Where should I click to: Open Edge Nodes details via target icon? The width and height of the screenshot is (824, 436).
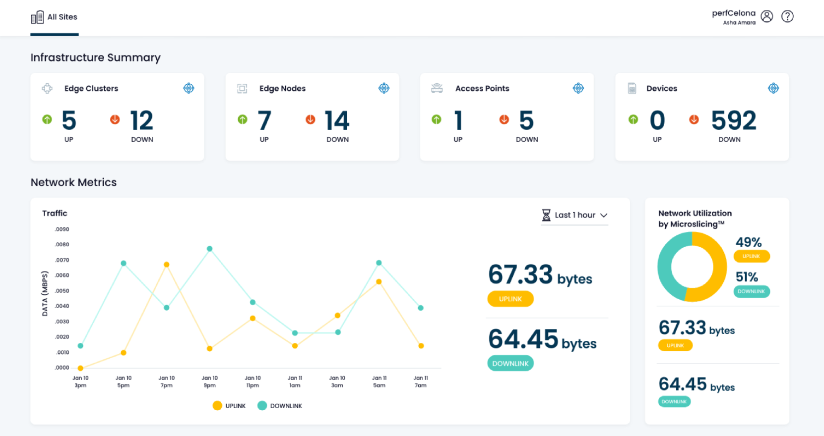coord(384,88)
